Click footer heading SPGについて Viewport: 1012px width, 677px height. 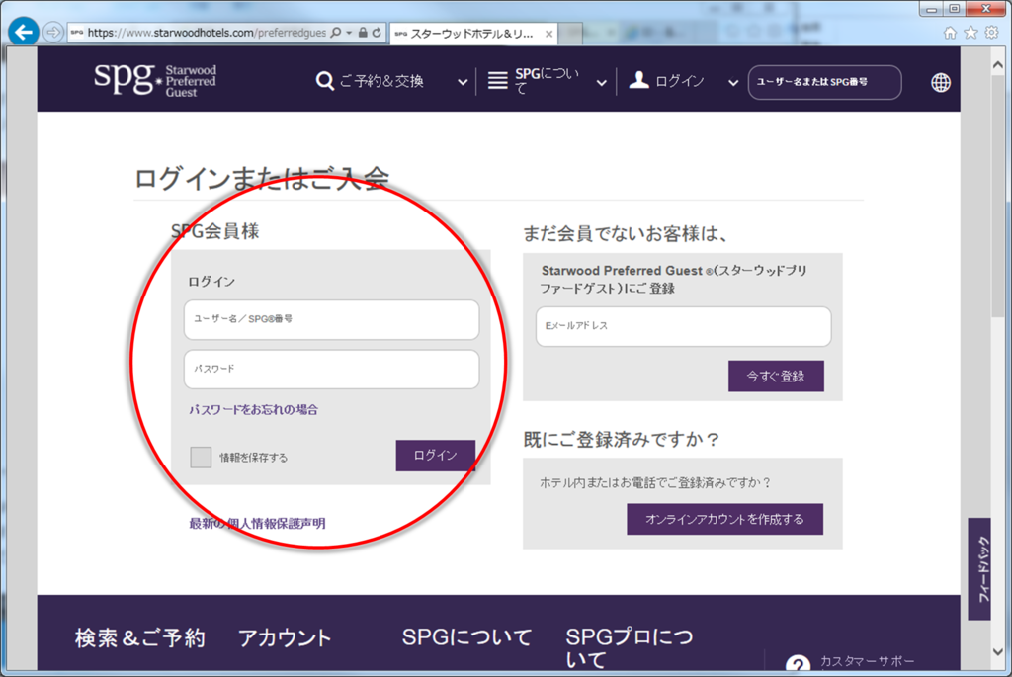click(x=466, y=637)
